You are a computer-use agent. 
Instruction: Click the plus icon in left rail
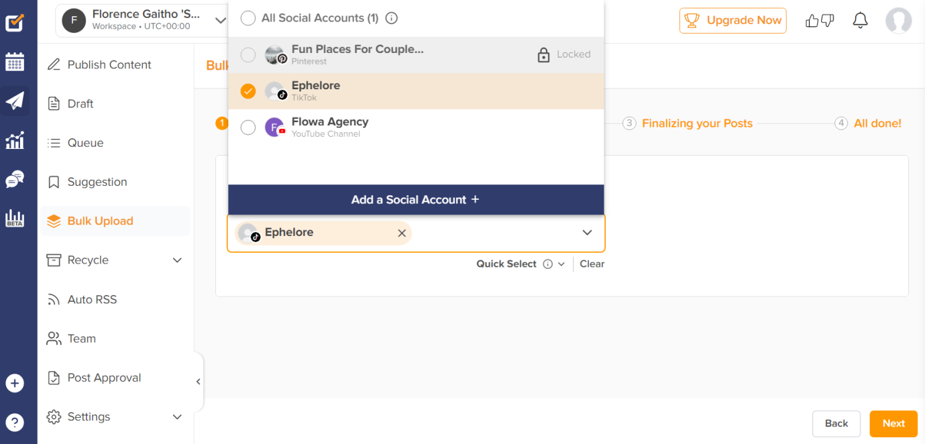coord(15,383)
